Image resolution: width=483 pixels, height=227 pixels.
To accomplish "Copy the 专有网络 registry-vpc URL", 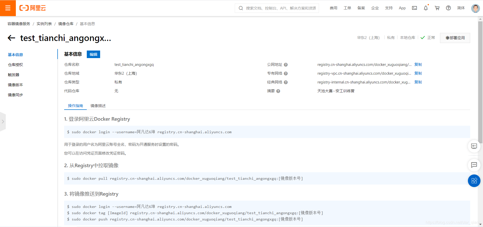I will pyautogui.click(x=418, y=73).
